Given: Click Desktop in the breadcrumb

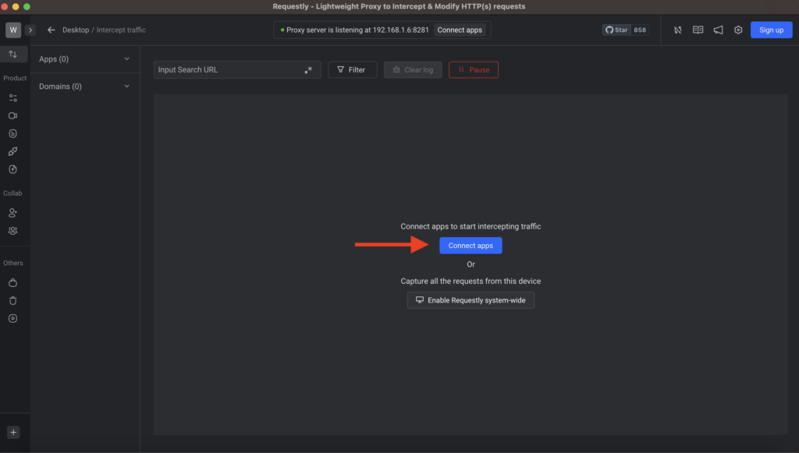Looking at the screenshot, I should (x=76, y=30).
